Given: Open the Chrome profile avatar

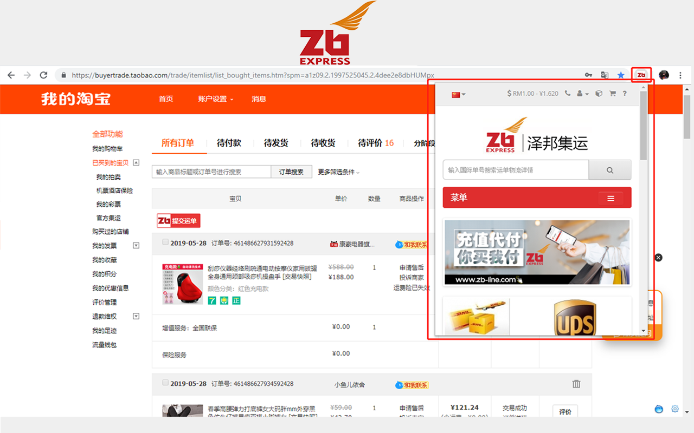Looking at the screenshot, I should point(664,75).
